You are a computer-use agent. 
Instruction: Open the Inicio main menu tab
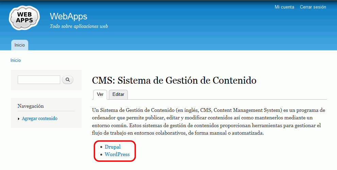20,45
